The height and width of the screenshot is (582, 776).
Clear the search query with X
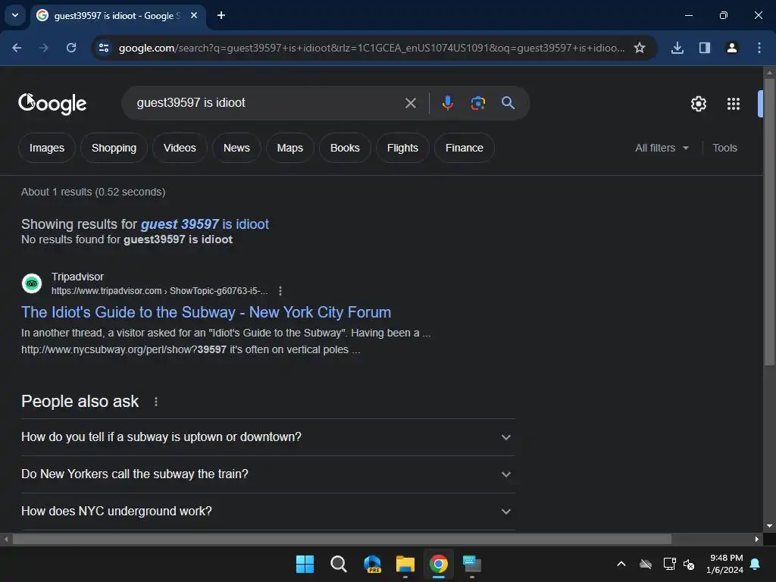coord(410,103)
